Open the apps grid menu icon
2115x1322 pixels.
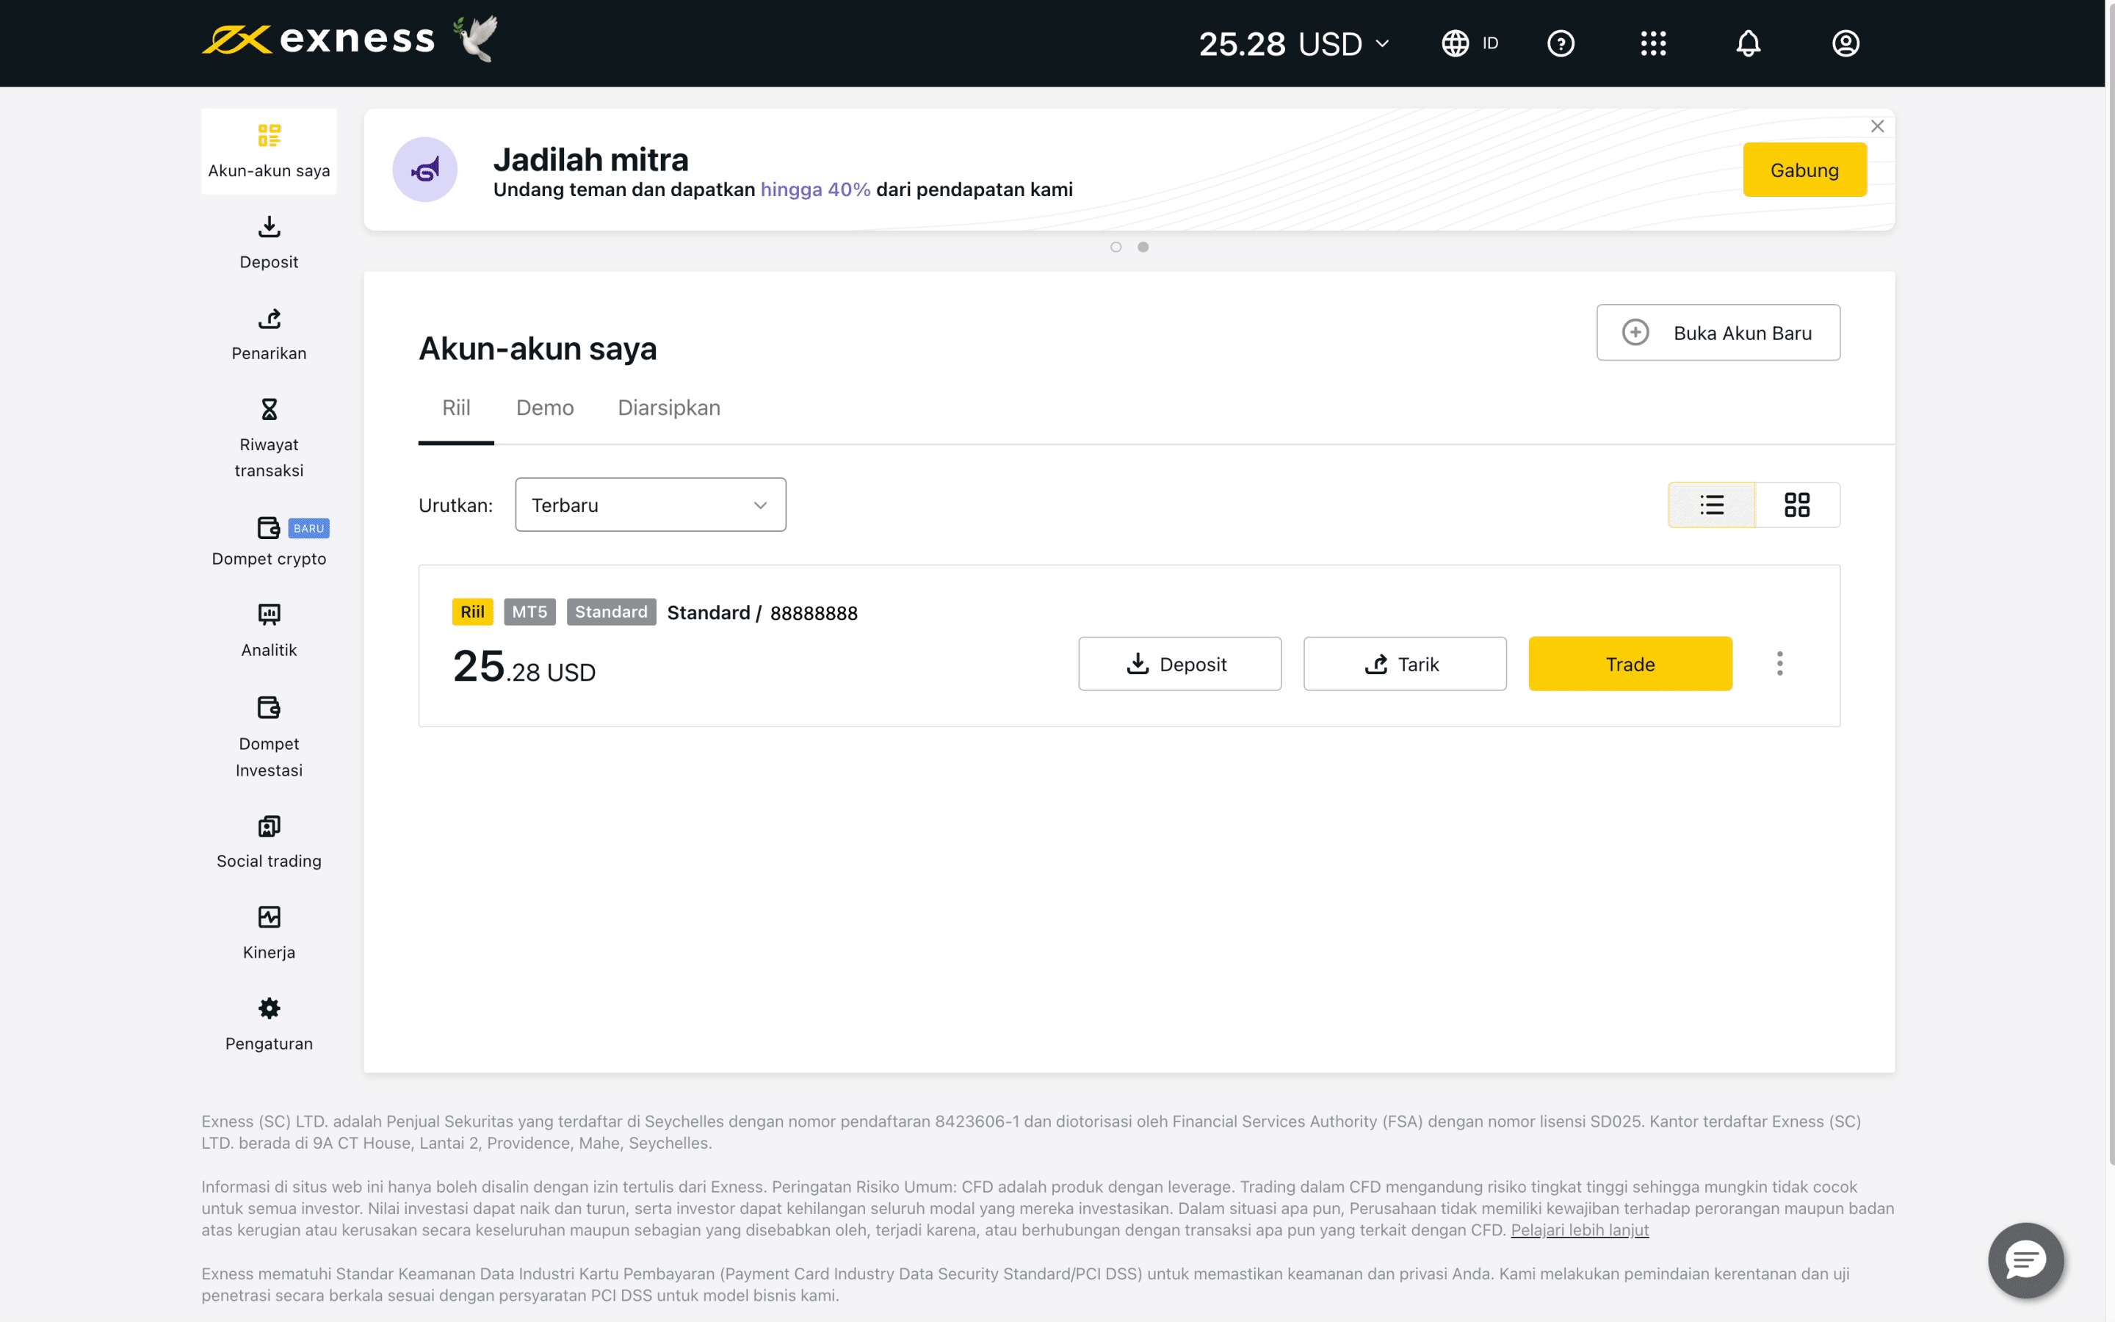pos(1652,43)
